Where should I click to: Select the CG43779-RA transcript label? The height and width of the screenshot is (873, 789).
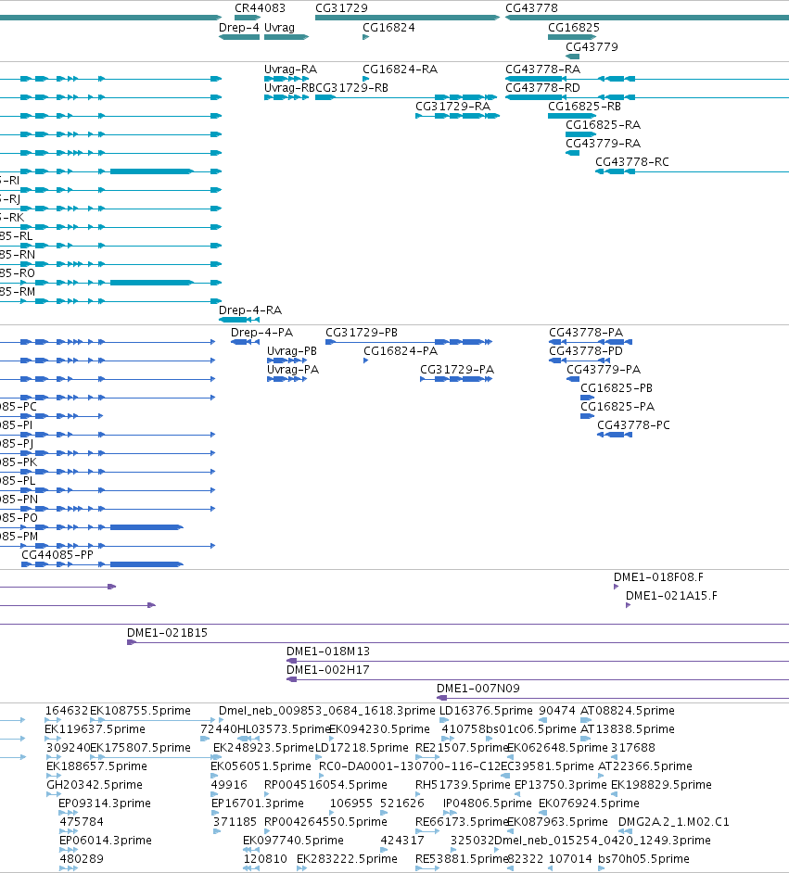click(603, 144)
